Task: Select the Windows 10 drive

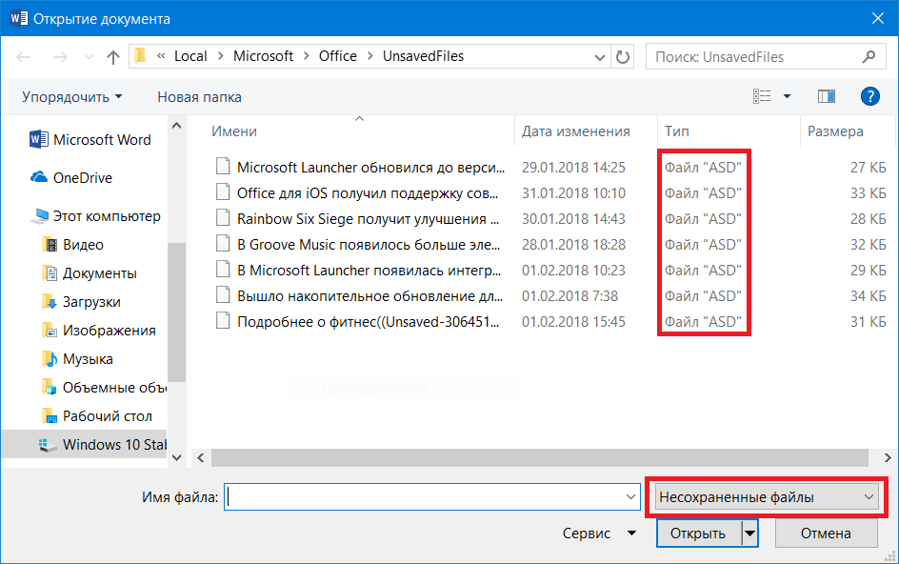Action: 84,444
